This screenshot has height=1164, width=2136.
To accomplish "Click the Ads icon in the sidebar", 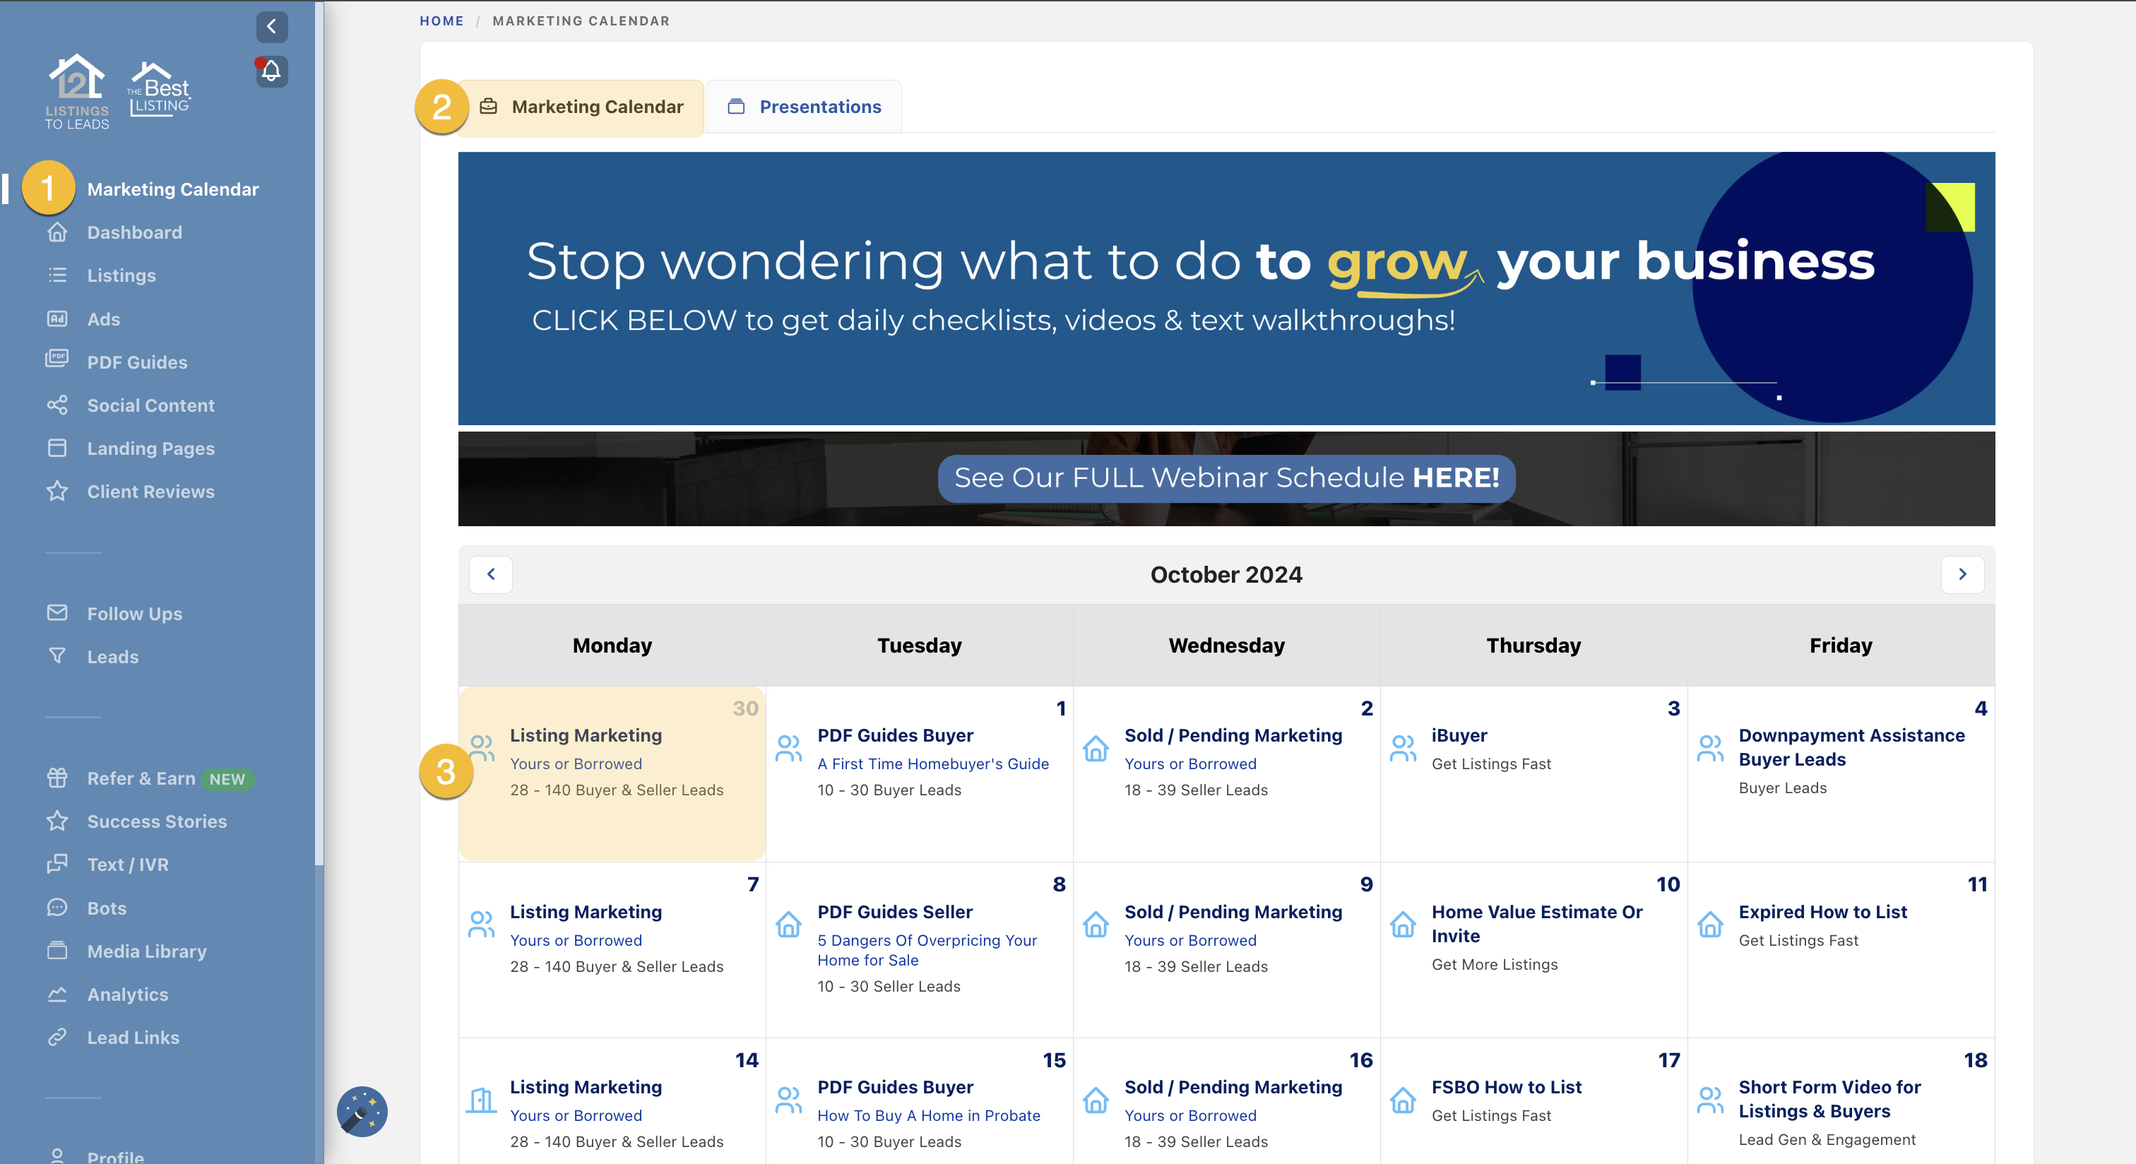I will [57, 319].
